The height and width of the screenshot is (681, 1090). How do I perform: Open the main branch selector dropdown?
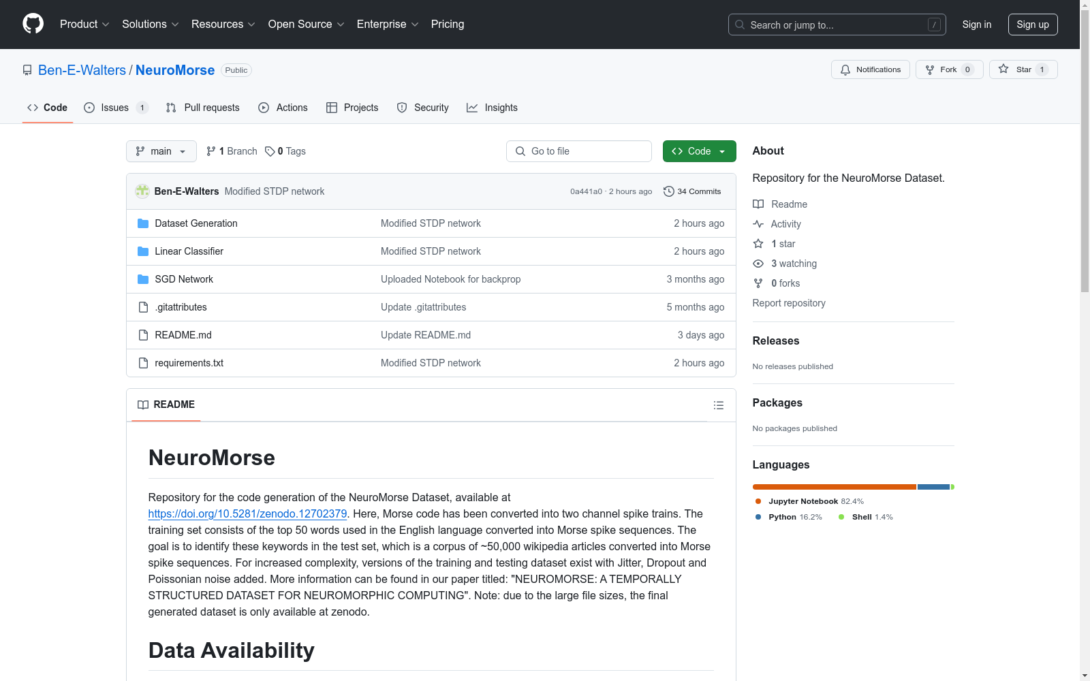pos(161,151)
